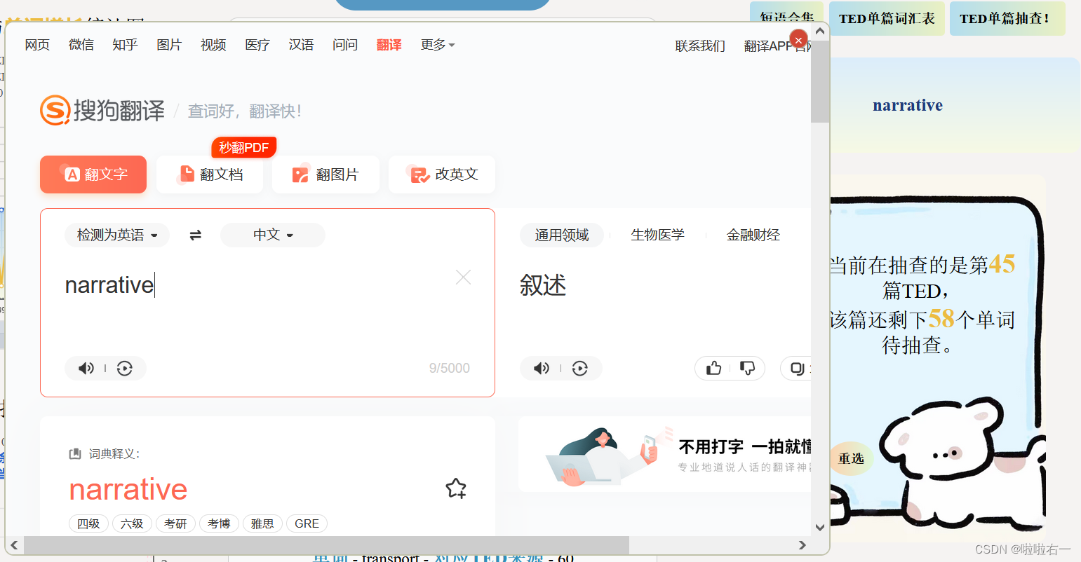Give thumbs up to translation
1081x562 pixels.
click(713, 369)
